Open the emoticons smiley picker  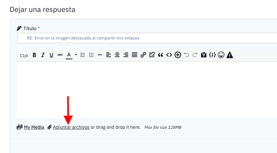[x=221, y=55]
